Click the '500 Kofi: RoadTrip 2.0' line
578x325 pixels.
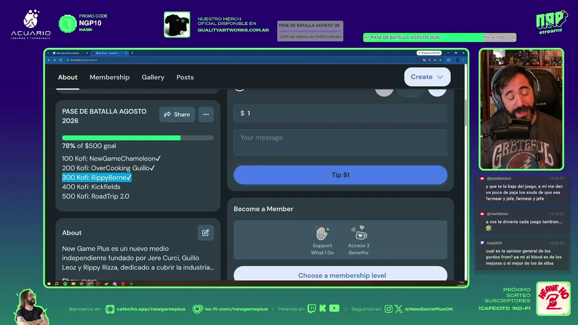(96, 196)
